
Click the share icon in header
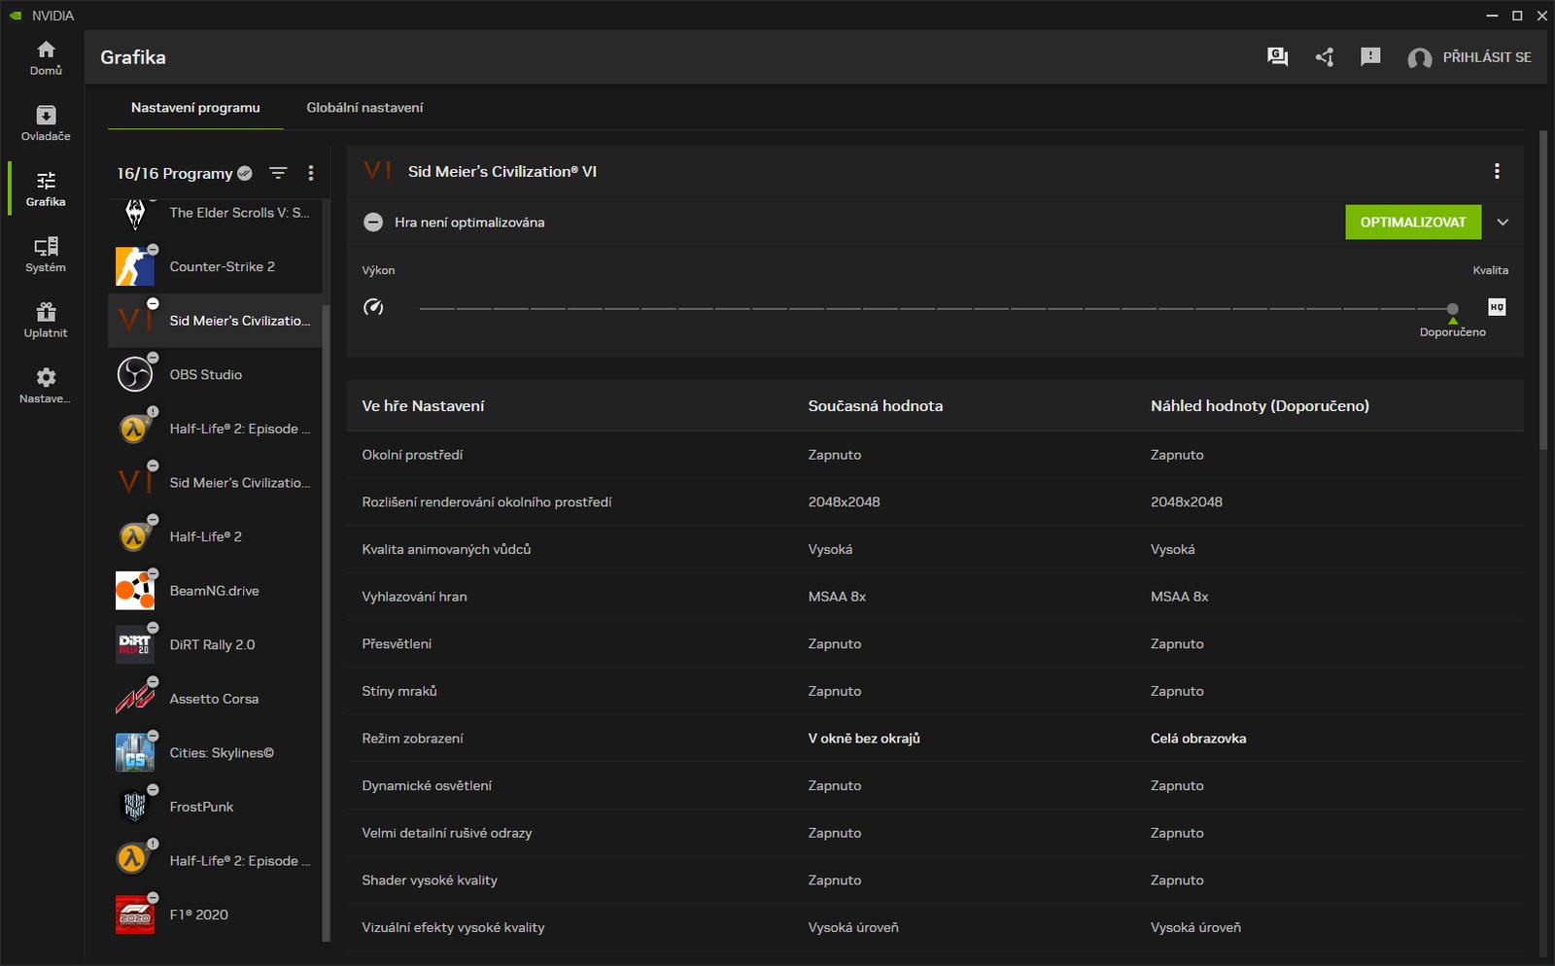1324,57
